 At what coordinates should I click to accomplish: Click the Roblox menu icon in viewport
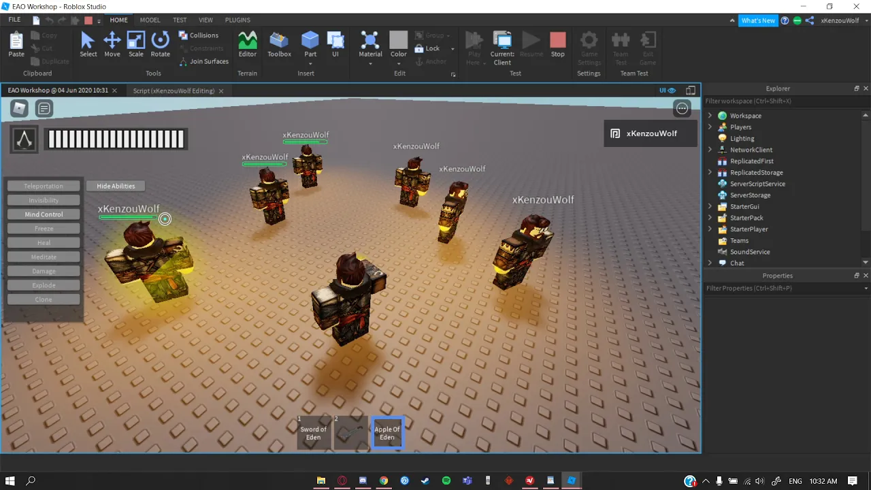click(x=19, y=108)
